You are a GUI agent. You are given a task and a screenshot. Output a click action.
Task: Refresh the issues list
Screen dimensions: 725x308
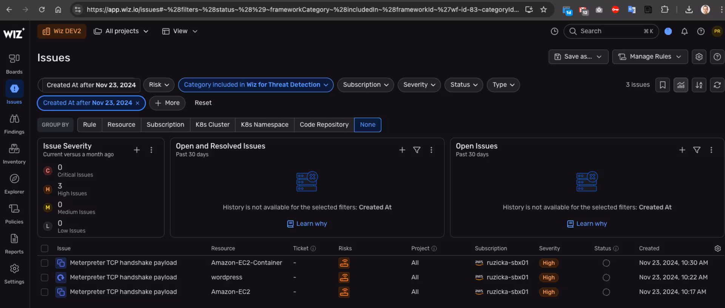pyautogui.click(x=717, y=85)
